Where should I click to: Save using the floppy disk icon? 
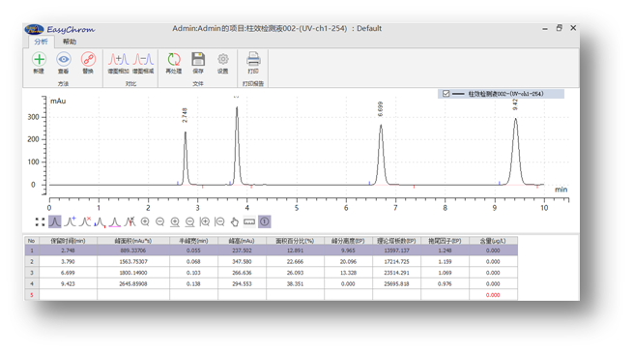point(198,59)
